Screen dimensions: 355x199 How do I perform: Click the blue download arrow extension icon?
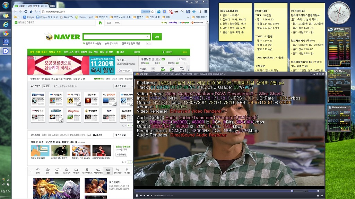(x=194, y=11)
